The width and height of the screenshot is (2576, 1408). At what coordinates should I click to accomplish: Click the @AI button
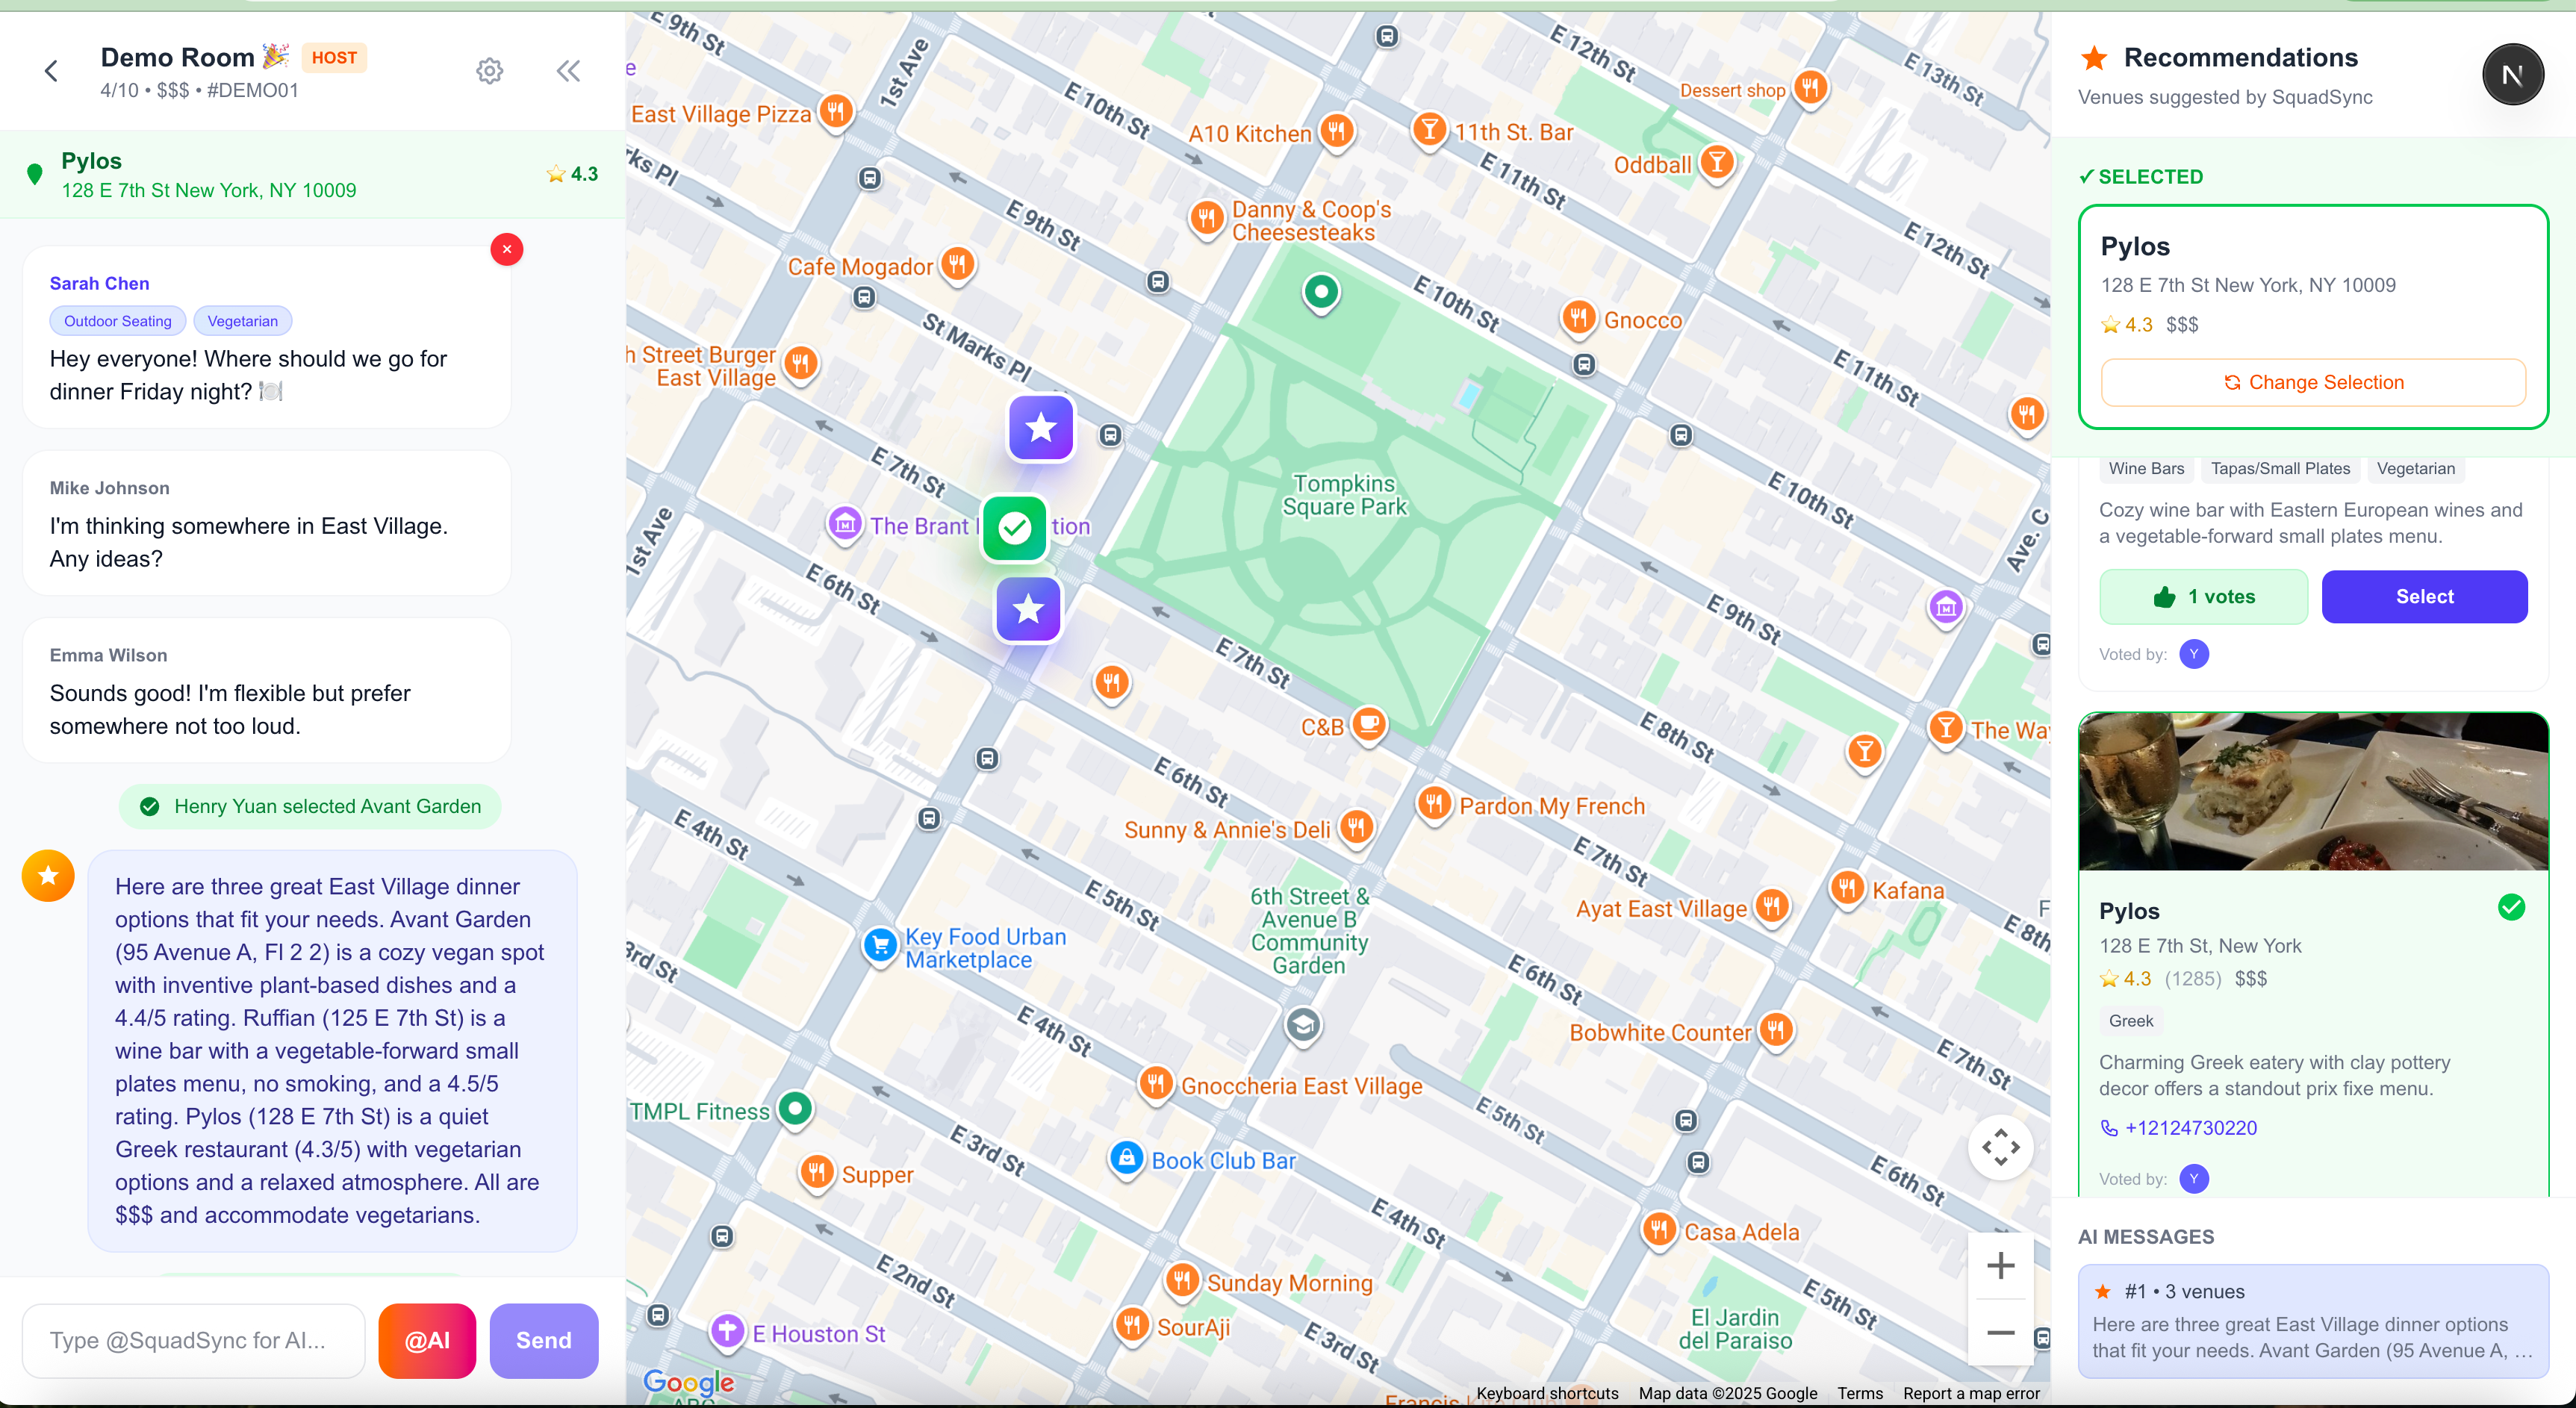(427, 1340)
